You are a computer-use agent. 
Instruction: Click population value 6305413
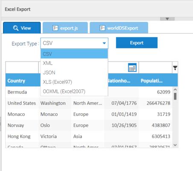click(155, 136)
